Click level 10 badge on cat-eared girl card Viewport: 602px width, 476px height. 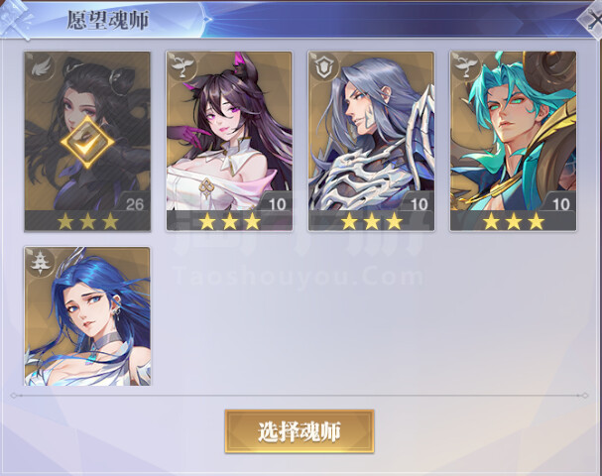[277, 203]
